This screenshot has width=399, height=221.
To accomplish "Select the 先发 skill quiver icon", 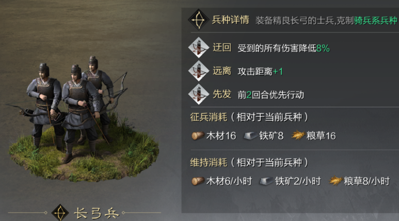I will click(199, 94).
